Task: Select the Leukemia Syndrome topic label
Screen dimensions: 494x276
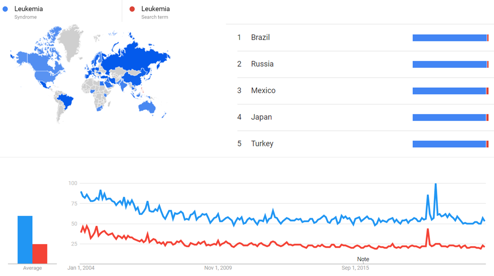Action: point(28,9)
